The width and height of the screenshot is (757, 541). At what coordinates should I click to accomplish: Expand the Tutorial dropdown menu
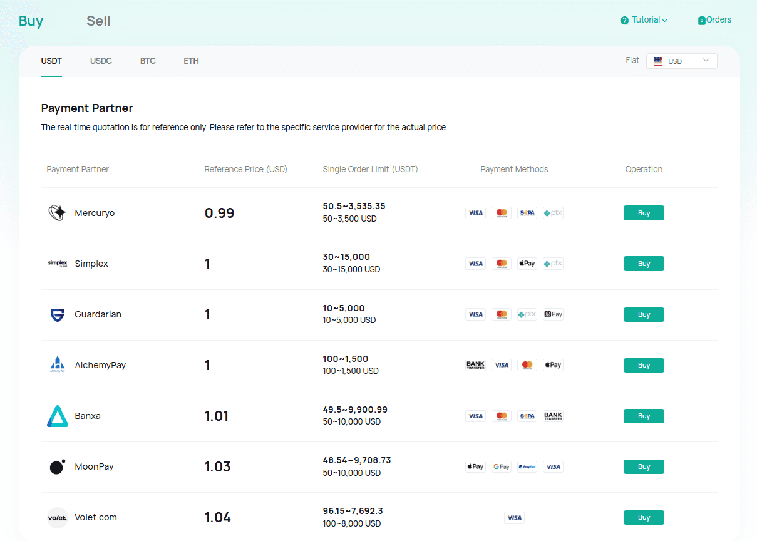pos(644,20)
